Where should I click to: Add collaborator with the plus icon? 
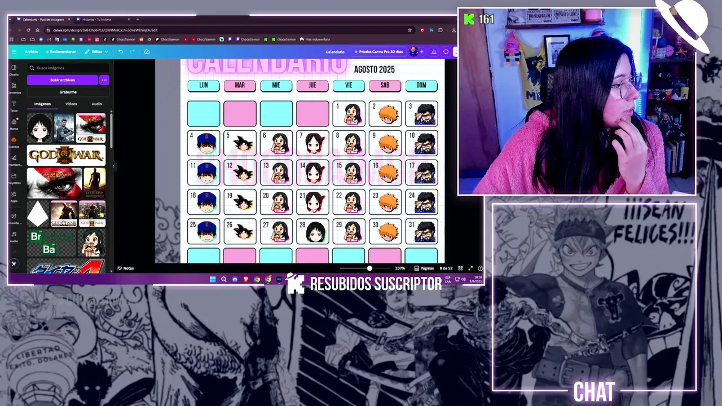click(x=422, y=51)
